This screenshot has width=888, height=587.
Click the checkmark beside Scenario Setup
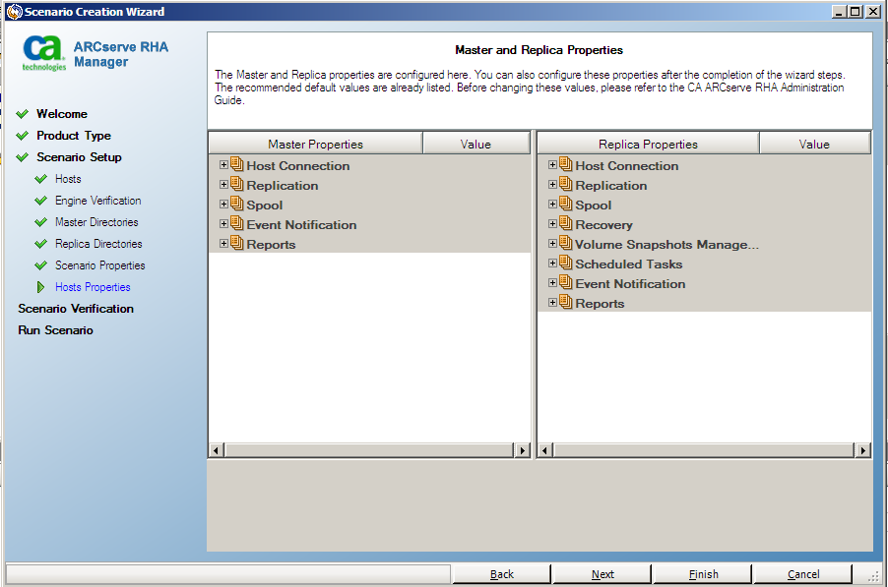(x=22, y=156)
